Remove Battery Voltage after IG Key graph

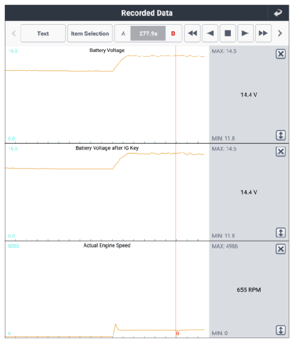281,151
